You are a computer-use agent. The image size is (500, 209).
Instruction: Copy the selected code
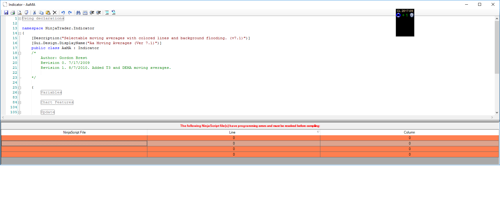pyautogui.click(x=41, y=12)
